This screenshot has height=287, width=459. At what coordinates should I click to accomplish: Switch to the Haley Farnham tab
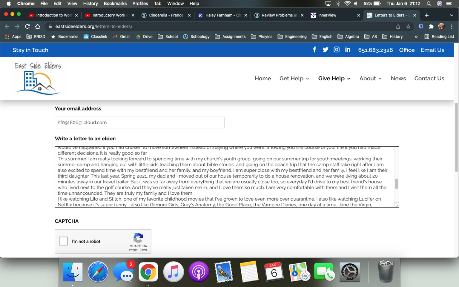point(223,15)
